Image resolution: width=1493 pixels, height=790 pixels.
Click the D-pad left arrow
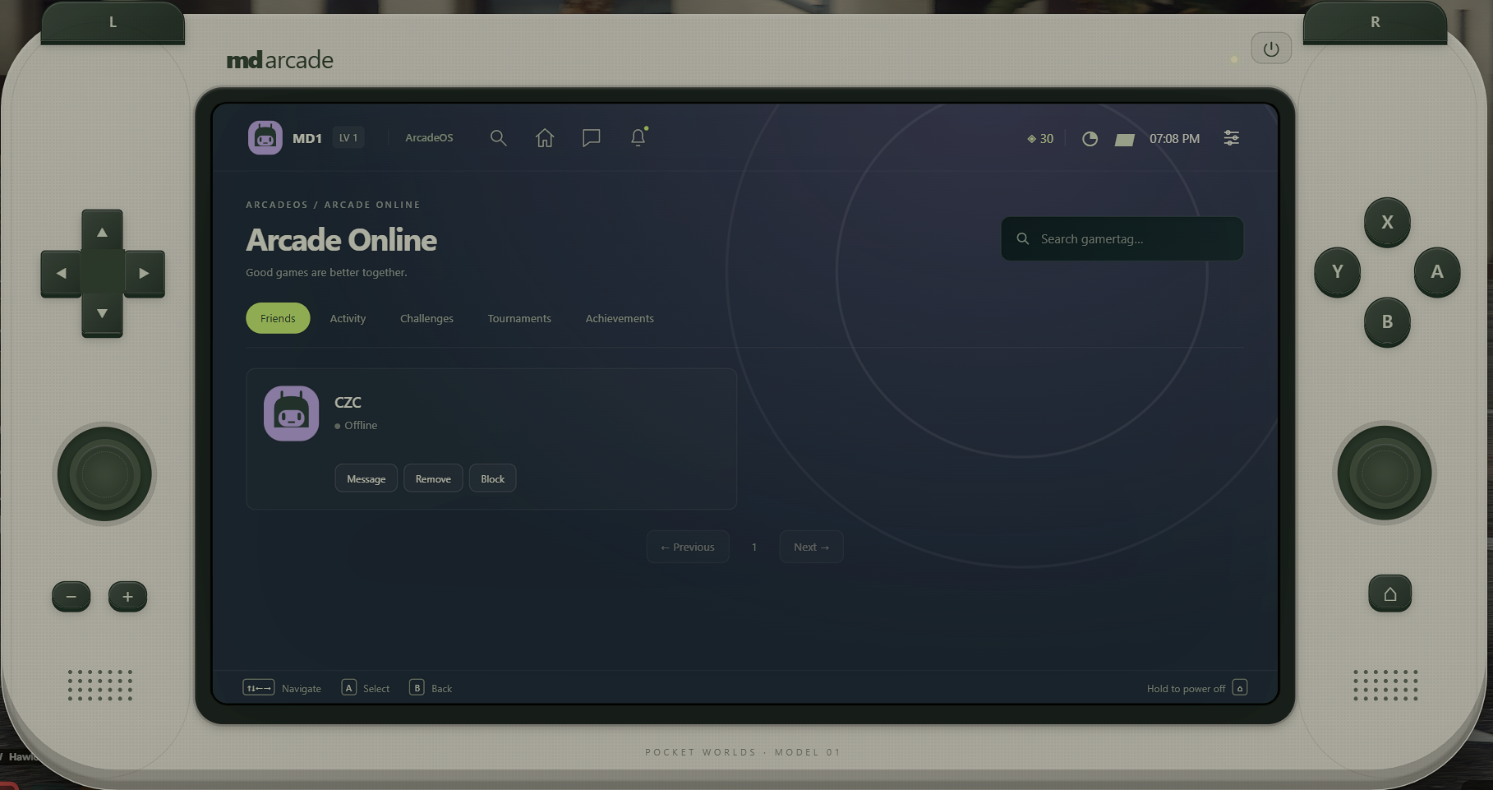pyautogui.click(x=62, y=273)
